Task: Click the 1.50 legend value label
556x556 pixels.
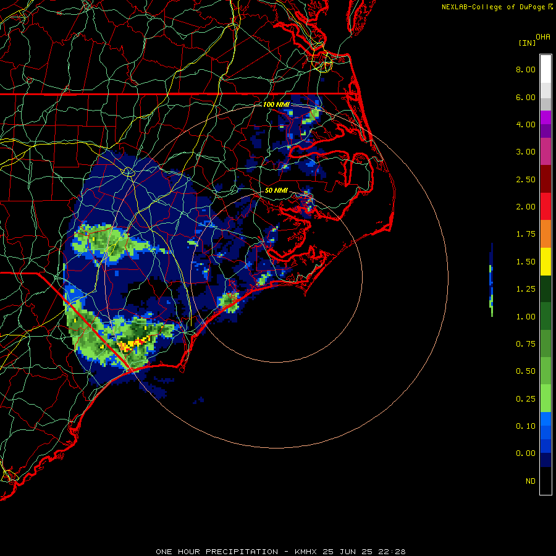Action: point(526,262)
